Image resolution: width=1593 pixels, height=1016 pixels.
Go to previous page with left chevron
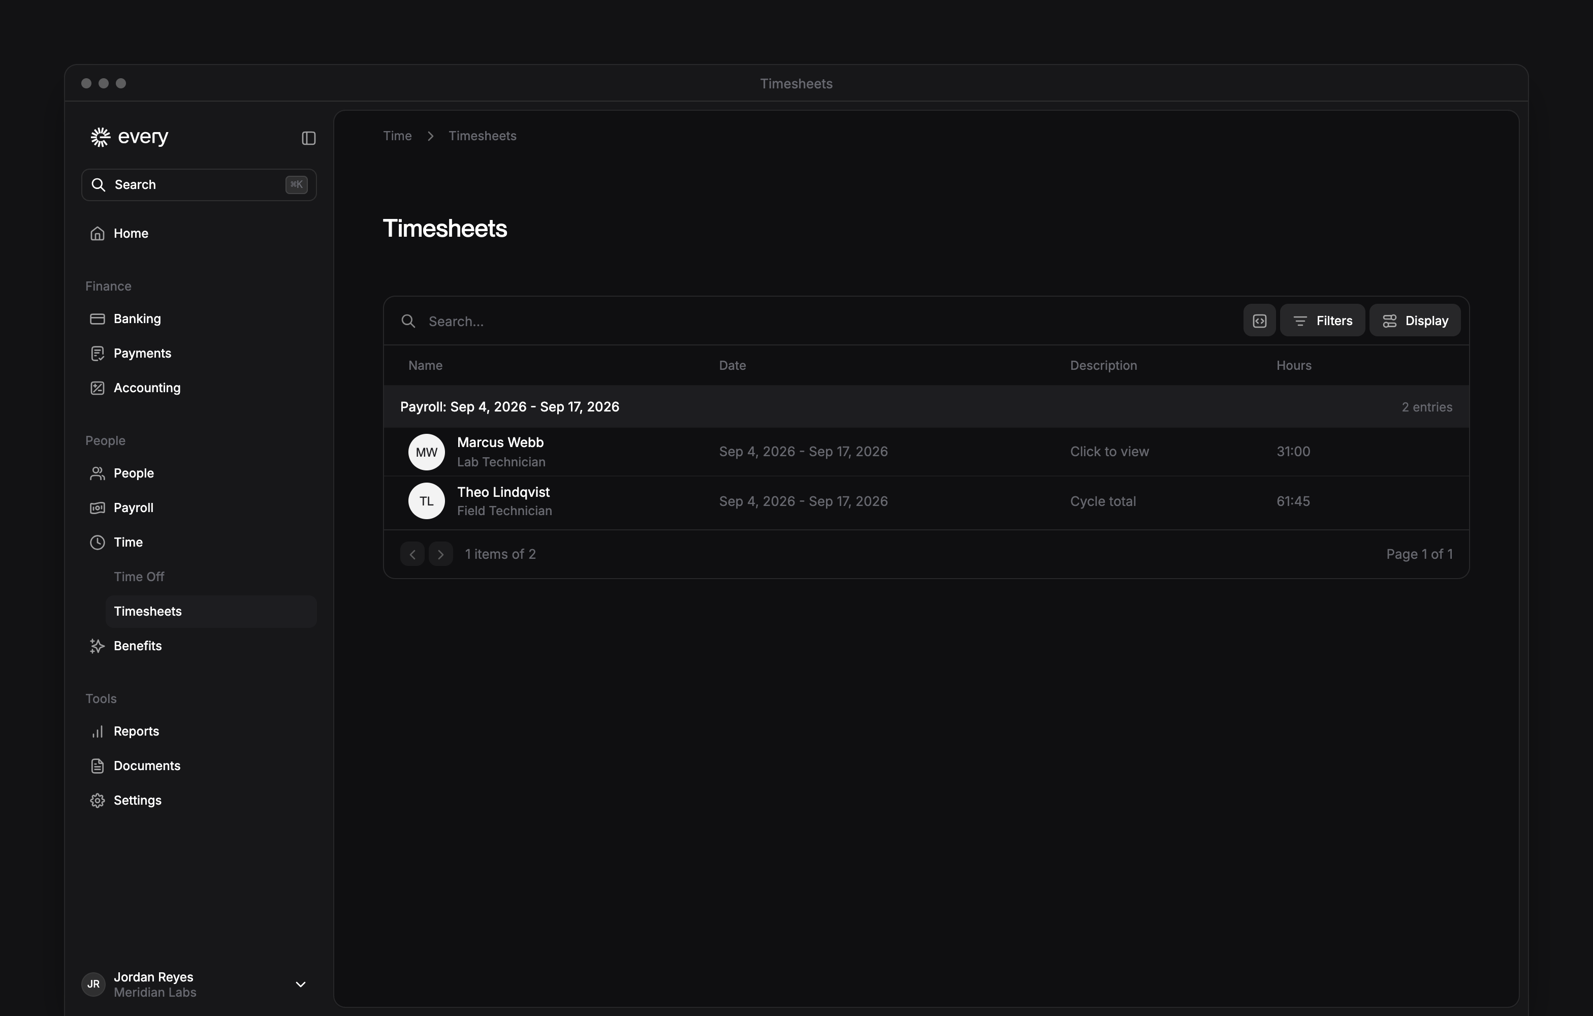pyautogui.click(x=412, y=554)
